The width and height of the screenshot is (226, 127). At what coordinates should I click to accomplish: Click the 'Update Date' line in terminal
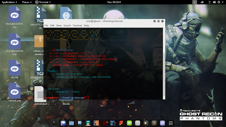pos(78,56)
